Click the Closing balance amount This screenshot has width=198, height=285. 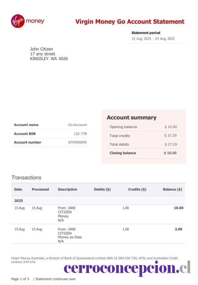coord(170,153)
